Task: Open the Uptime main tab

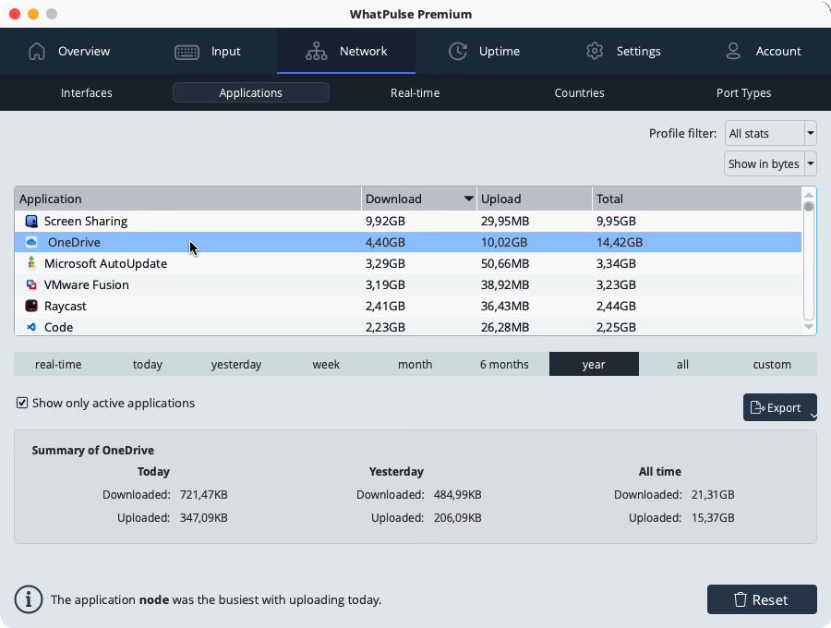Action: [x=485, y=51]
